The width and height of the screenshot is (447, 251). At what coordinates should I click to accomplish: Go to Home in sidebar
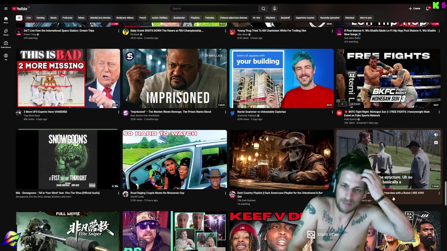(6, 20)
